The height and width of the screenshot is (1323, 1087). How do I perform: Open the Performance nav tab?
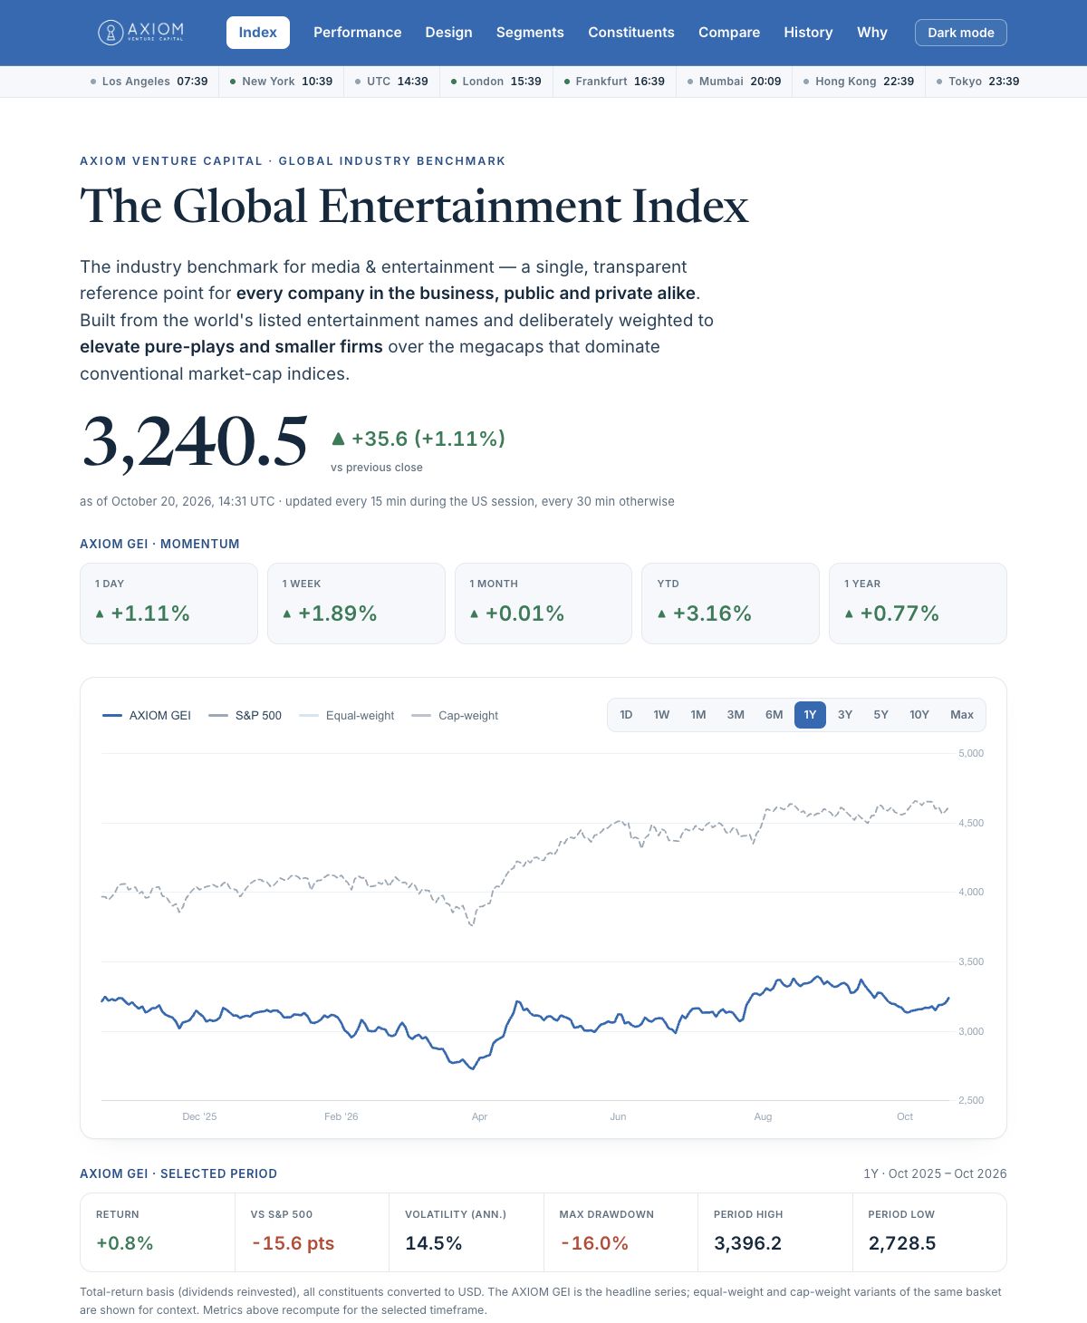(x=357, y=33)
